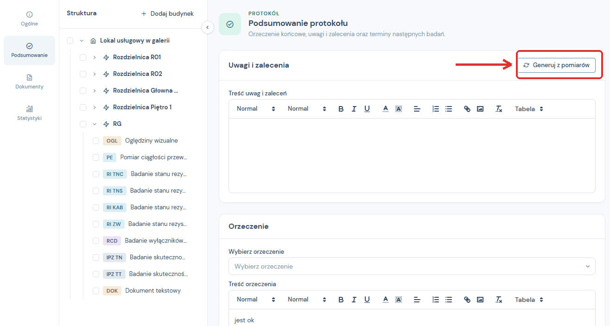Image resolution: width=610 pixels, height=326 pixels.
Task: Click Dodaj budynek to add a building
Action: 167,14
